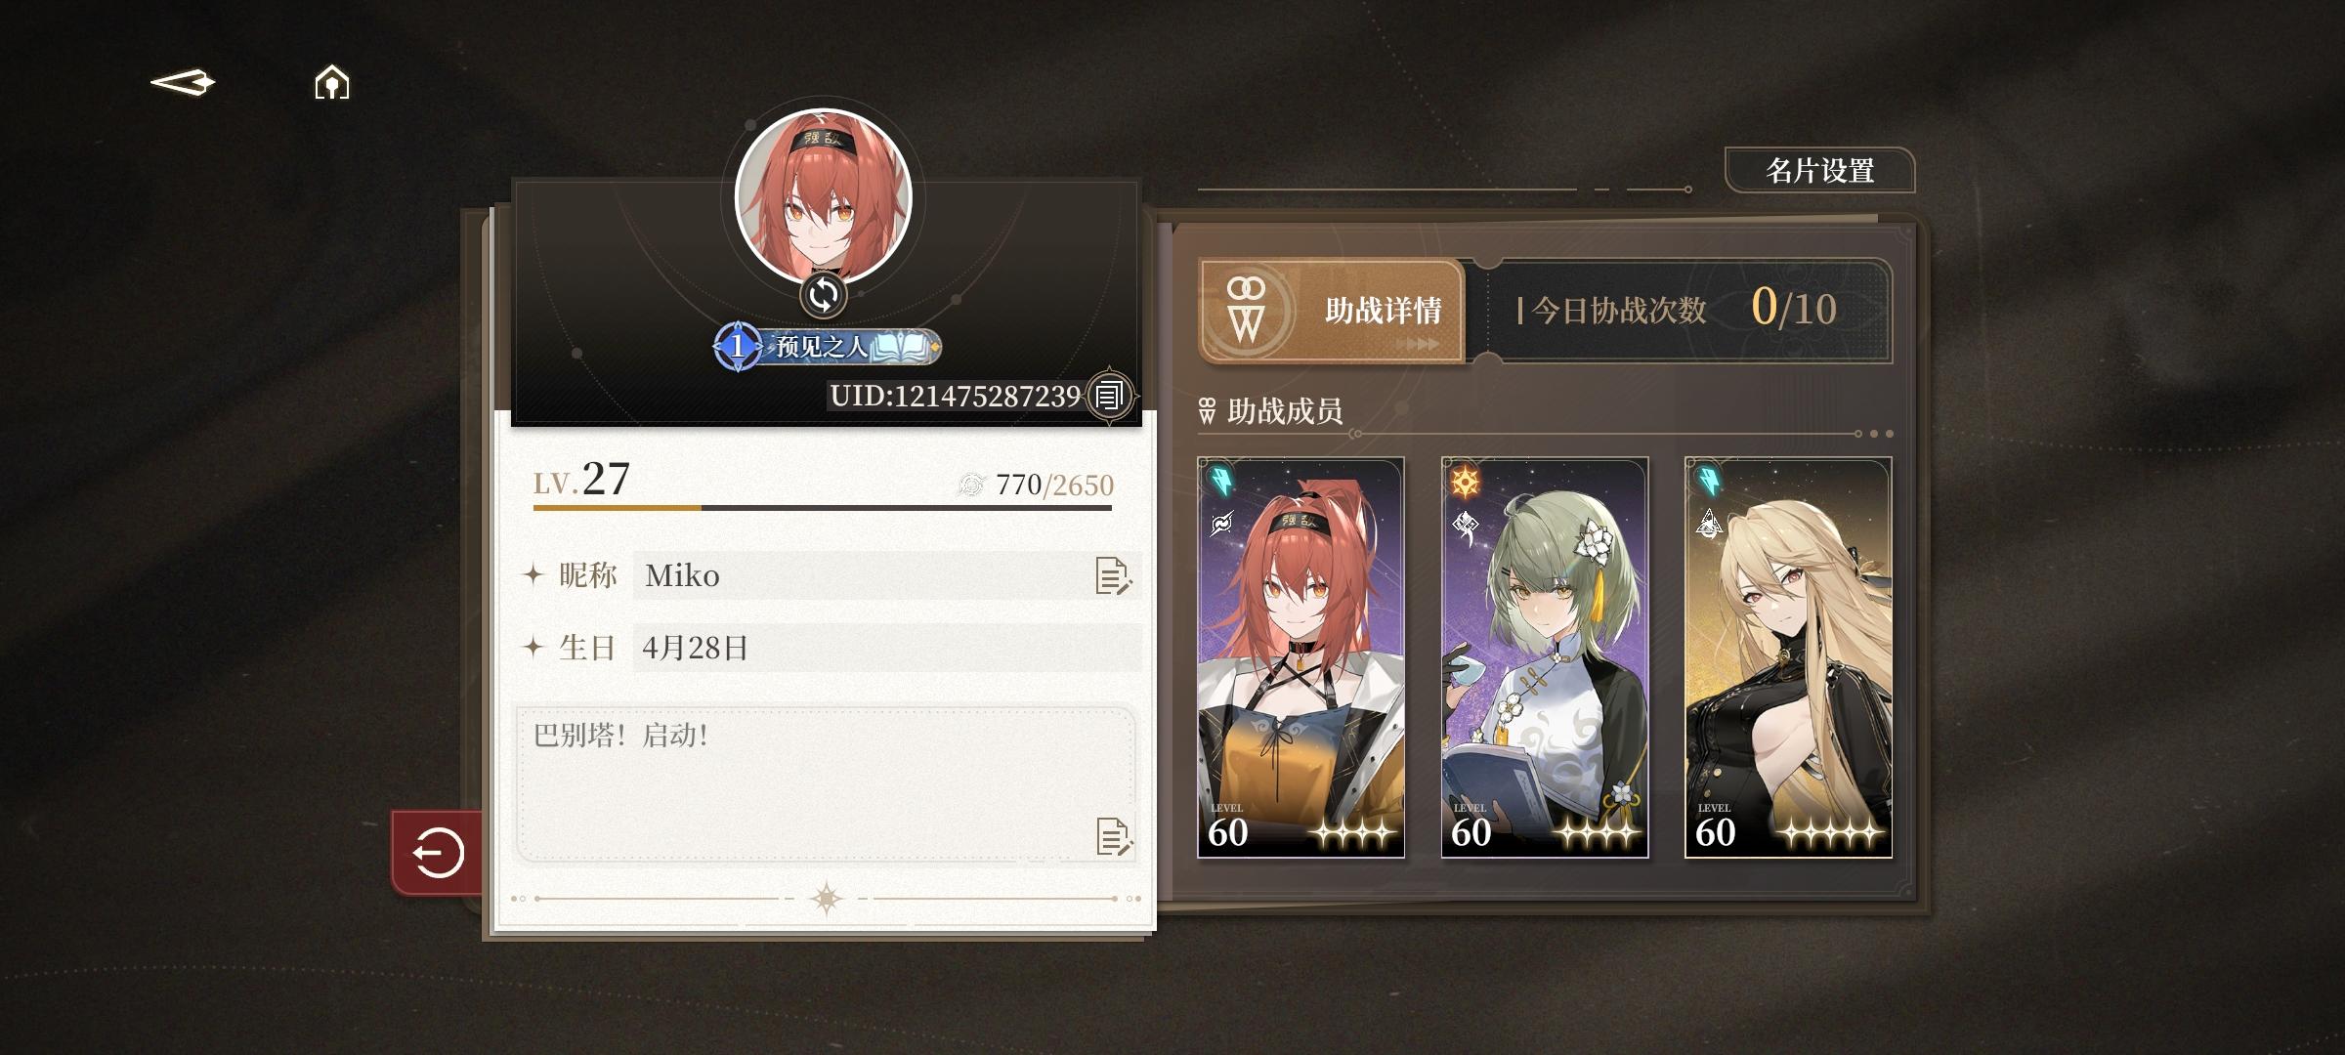The width and height of the screenshot is (2345, 1055).
Task: Swap the profile avatar via refresh icon
Action: (823, 295)
